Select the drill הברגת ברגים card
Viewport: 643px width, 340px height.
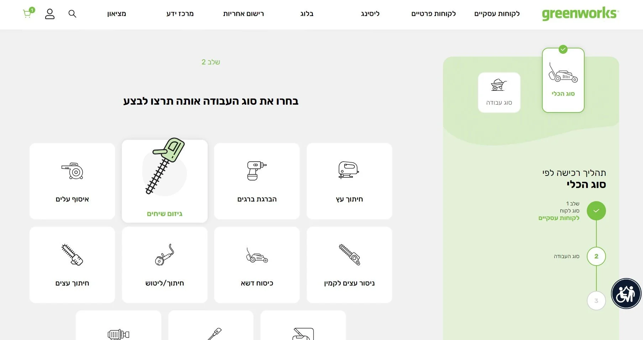pos(257,181)
